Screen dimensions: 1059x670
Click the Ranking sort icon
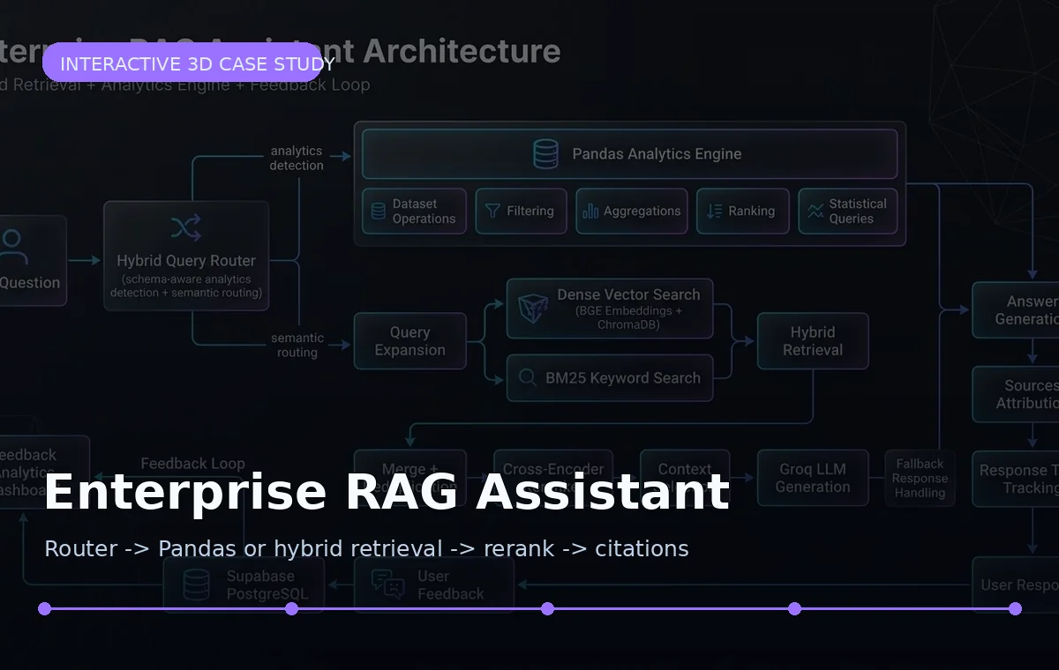click(x=713, y=212)
